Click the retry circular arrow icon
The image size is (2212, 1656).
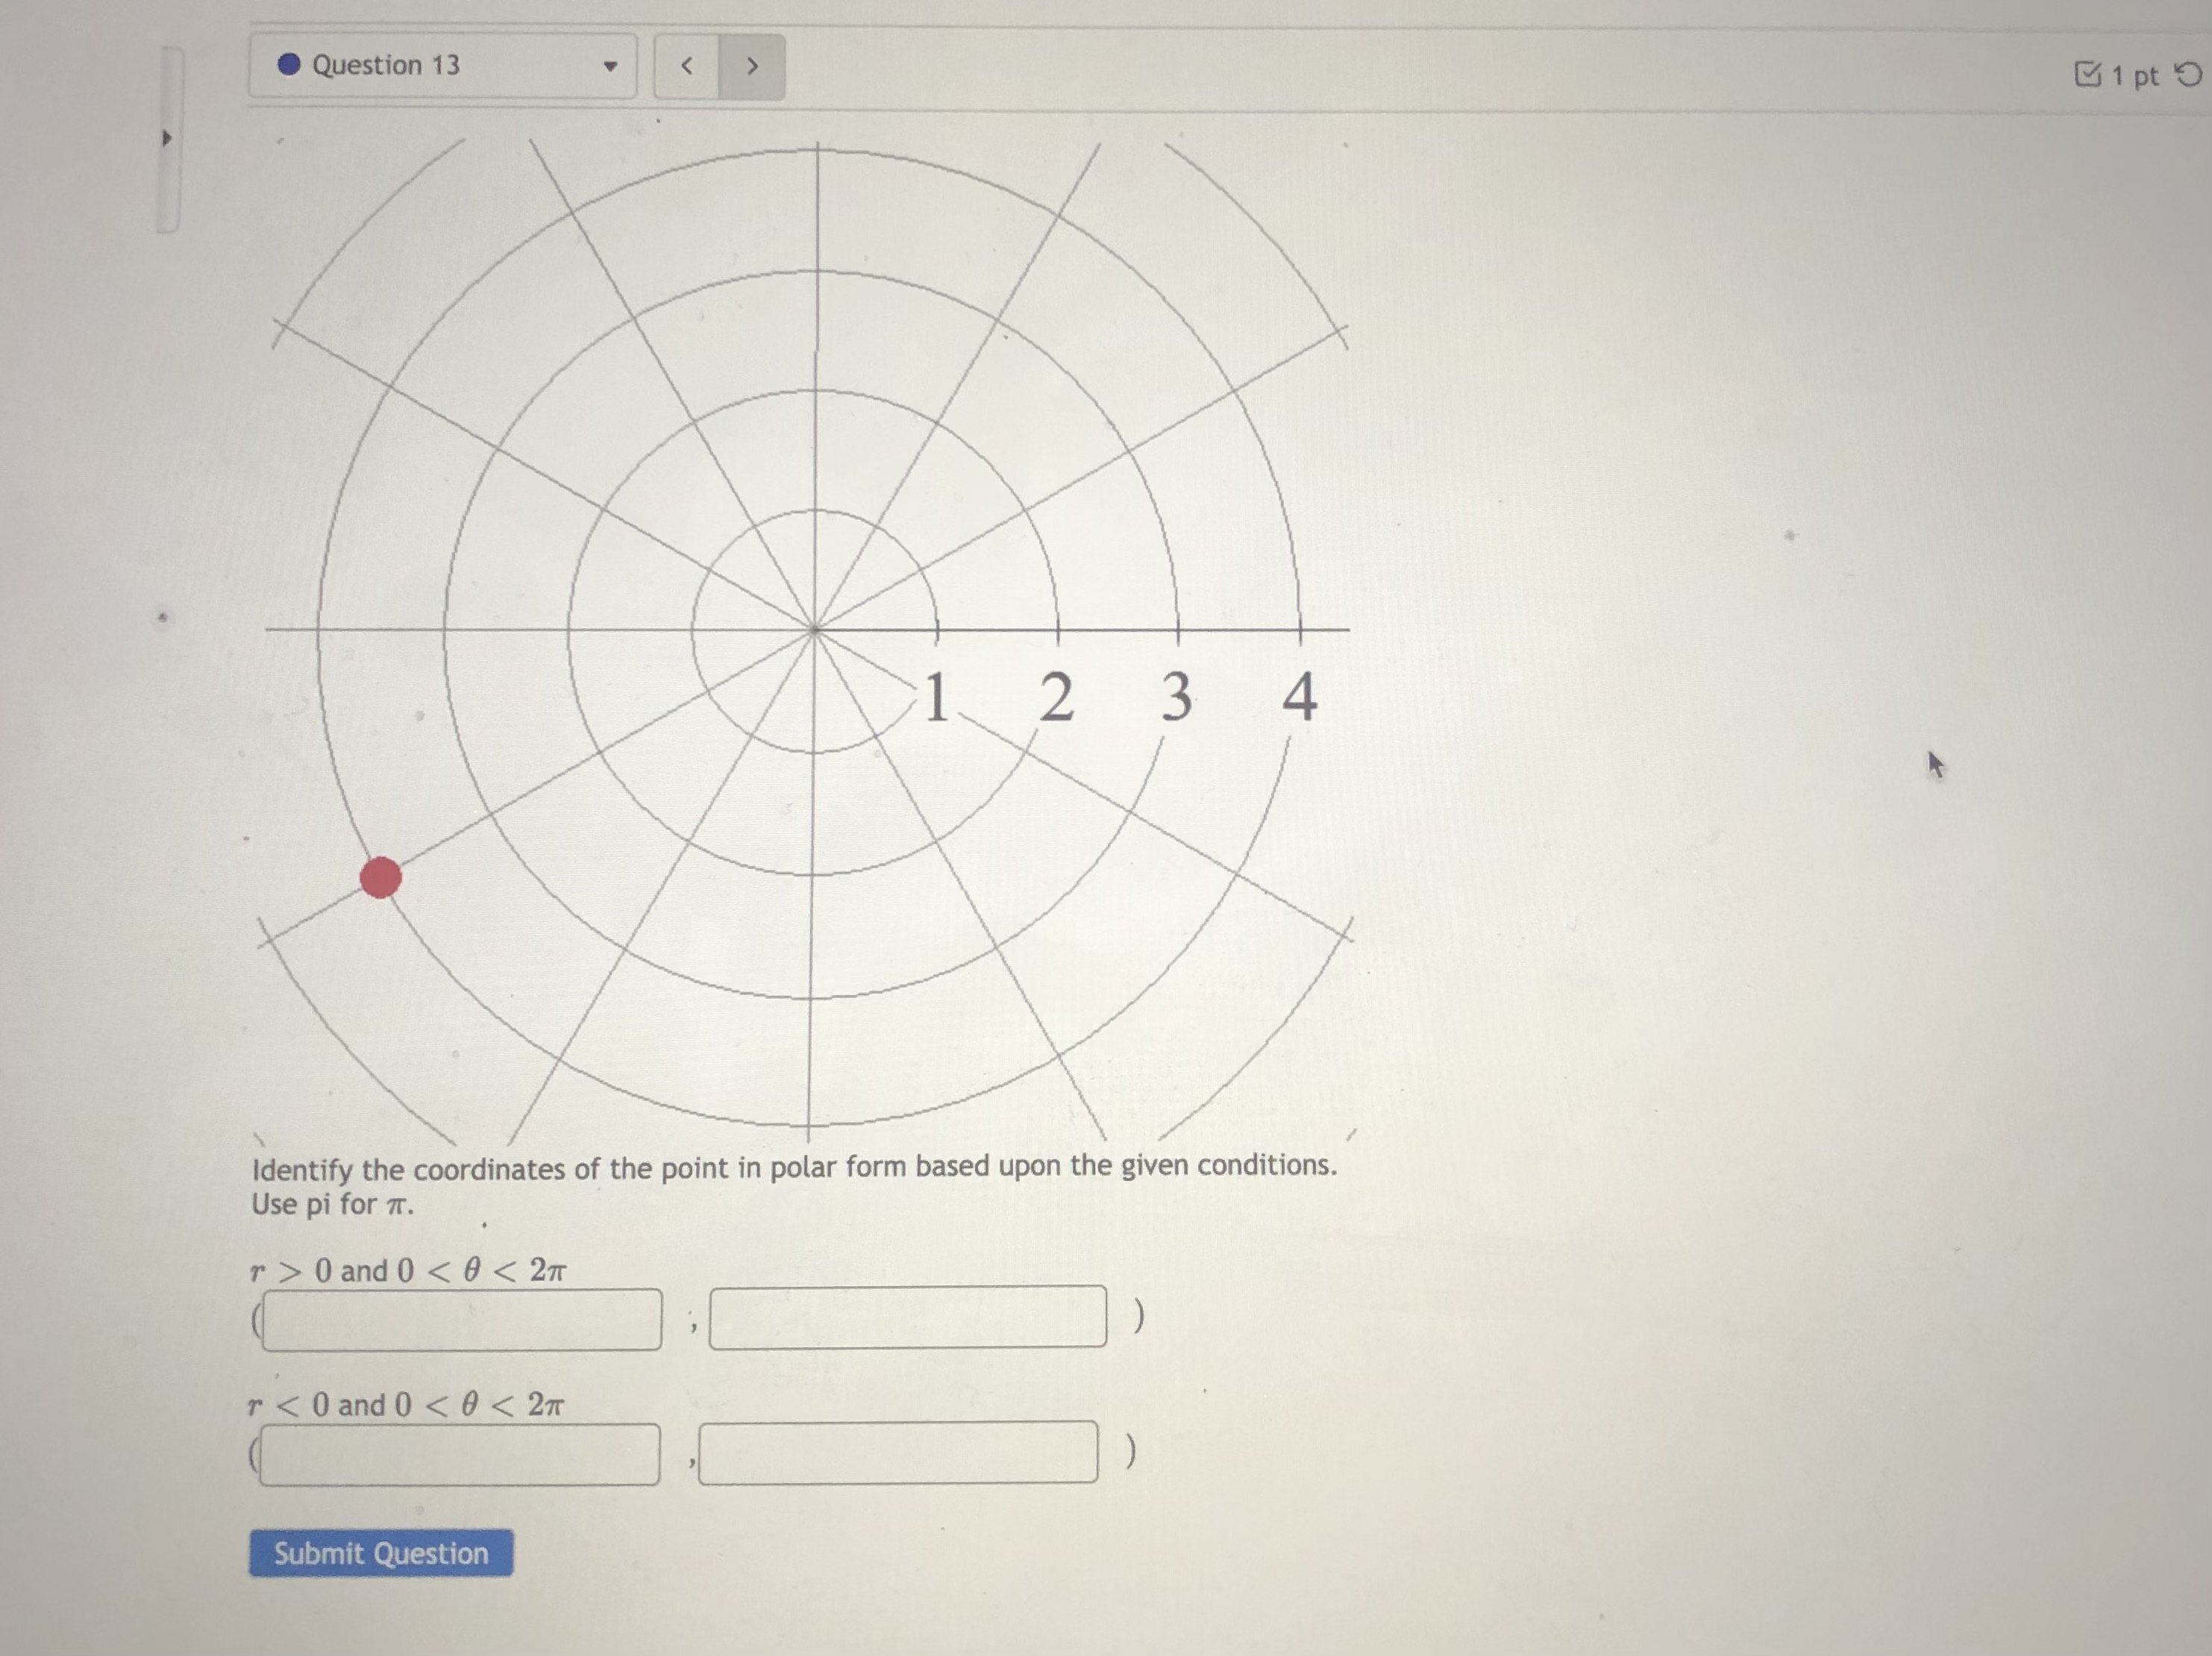2188,75
